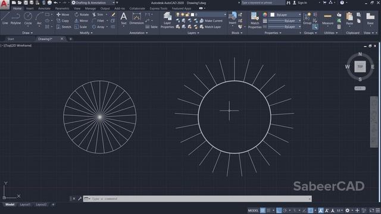381x214 pixels.
Task: Add a new drawing tab with plus
Action: pos(70,39)
